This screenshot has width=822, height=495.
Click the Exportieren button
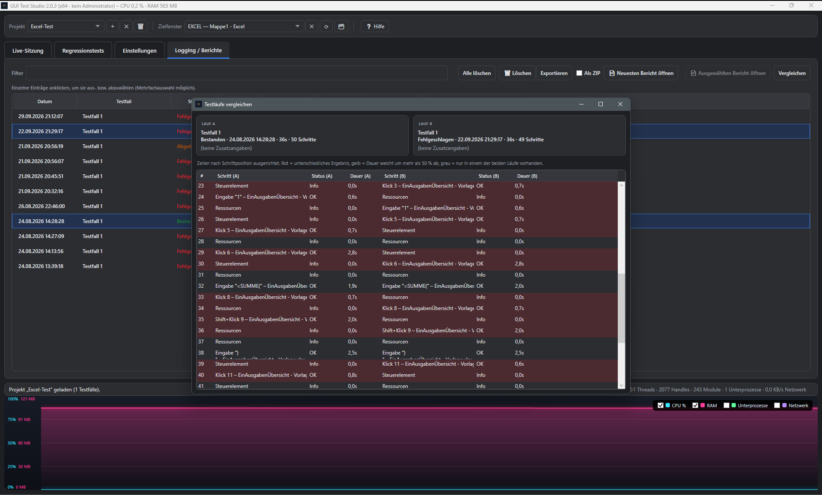point(554,73)
